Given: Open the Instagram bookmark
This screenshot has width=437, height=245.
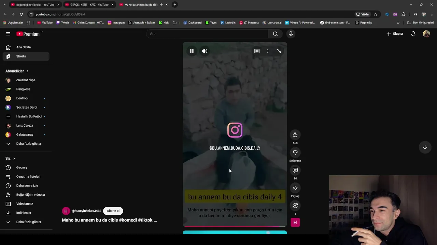Looking at the screenshot, I should coord(116,23).
